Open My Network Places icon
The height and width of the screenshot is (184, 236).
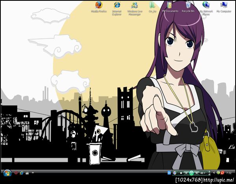206,5
